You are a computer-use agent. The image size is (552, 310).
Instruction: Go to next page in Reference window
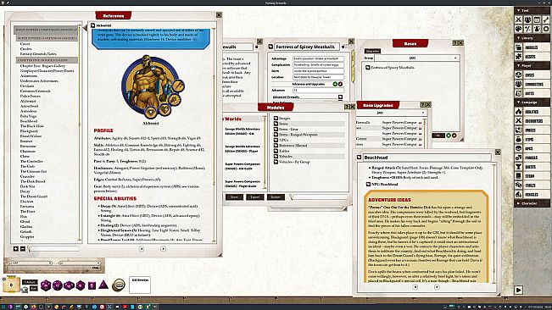[x=163, y=248]
